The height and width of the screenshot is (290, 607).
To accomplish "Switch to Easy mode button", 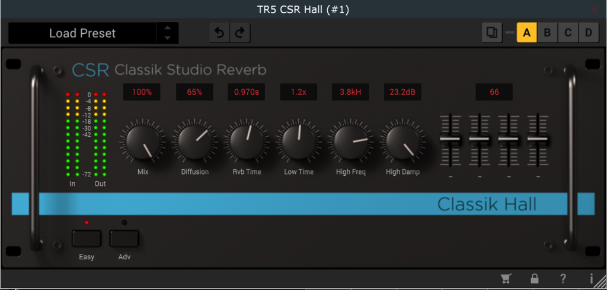I will 87,238.
